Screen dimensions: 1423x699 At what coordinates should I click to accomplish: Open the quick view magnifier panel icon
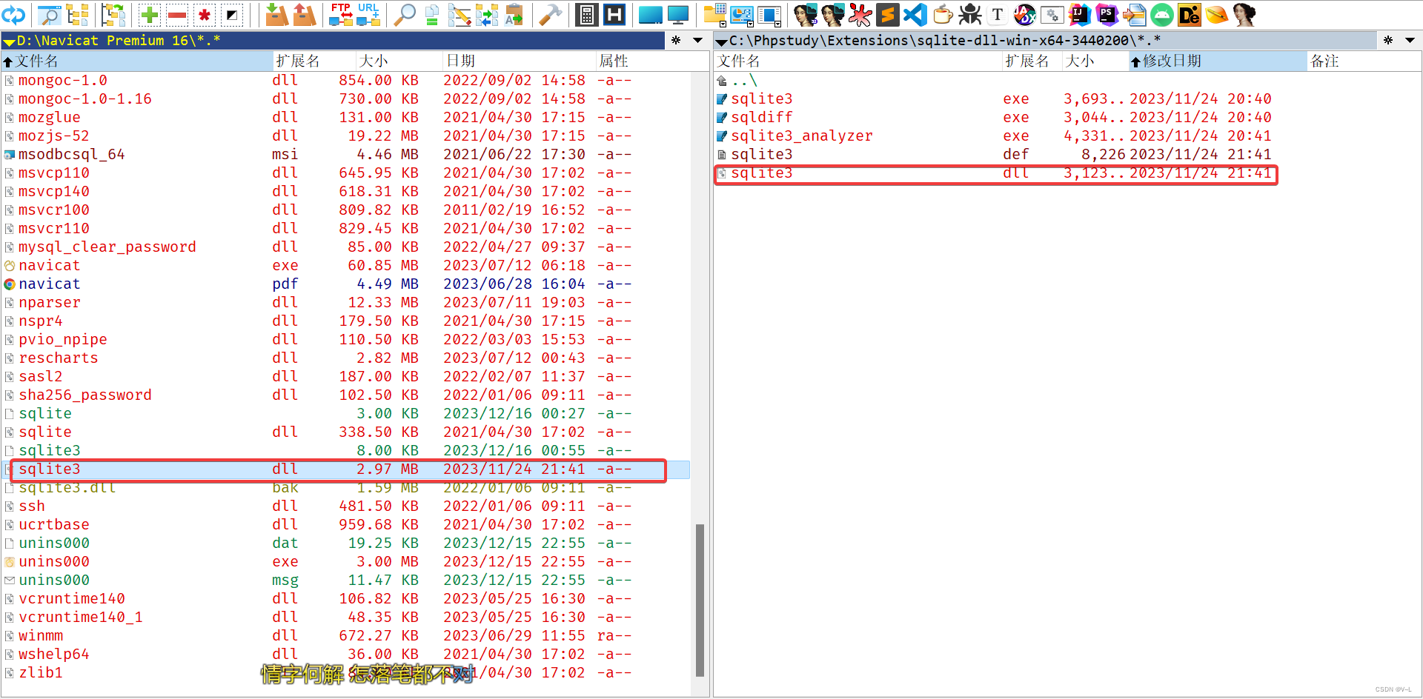[49, 14]
